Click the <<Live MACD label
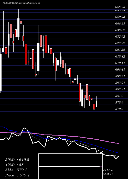This screenshot has height=179, width=128. 108,172
